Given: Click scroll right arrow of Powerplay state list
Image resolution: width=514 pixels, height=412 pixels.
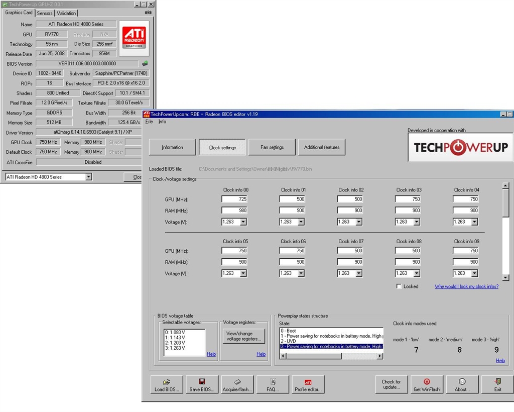Looking at the screenshot, I should tap(380, 356).
